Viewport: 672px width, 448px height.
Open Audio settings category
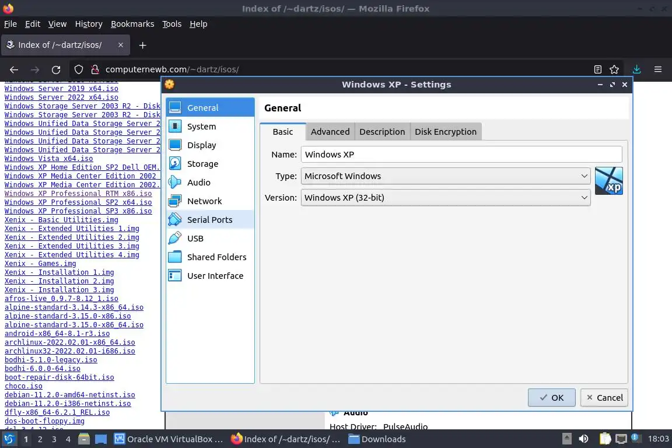pos(210,182)
